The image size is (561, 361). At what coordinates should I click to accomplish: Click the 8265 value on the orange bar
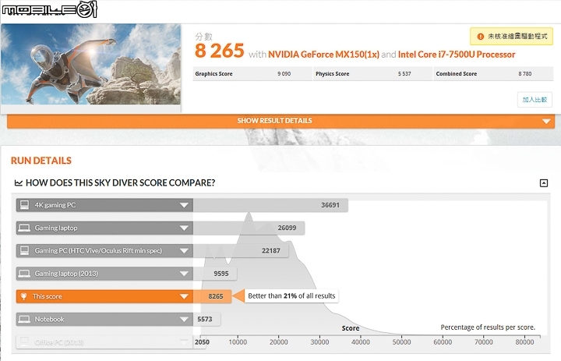216,296
